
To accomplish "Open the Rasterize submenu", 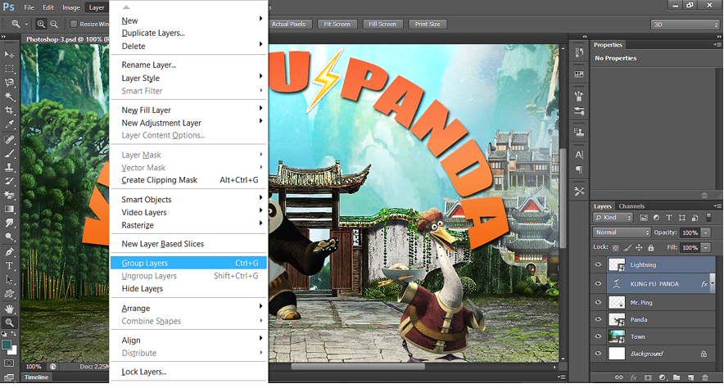I will click(x=189, y=225).
